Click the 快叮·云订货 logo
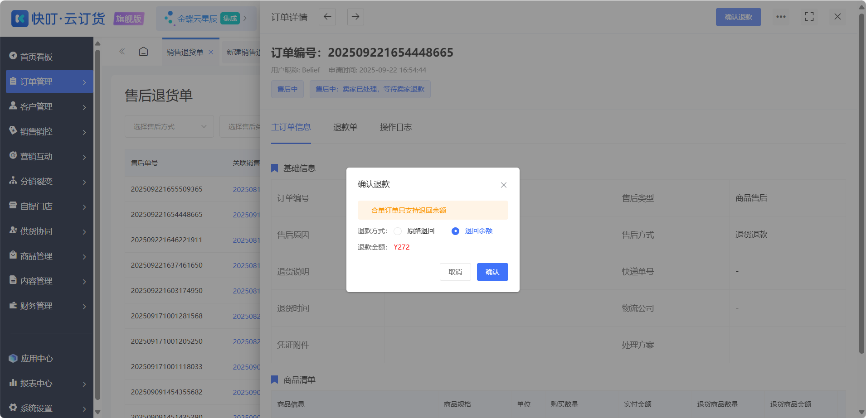Viewport: 866px width, 418px height. pyautogui.click(x=58, y=19)
